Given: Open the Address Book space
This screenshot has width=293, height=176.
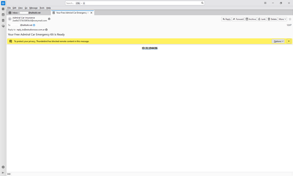Looking at the screenshot, I should pyautogui.click(x=3, y=9).
